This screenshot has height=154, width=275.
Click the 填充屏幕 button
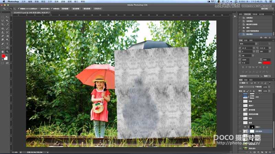click(x=87, y=9)
